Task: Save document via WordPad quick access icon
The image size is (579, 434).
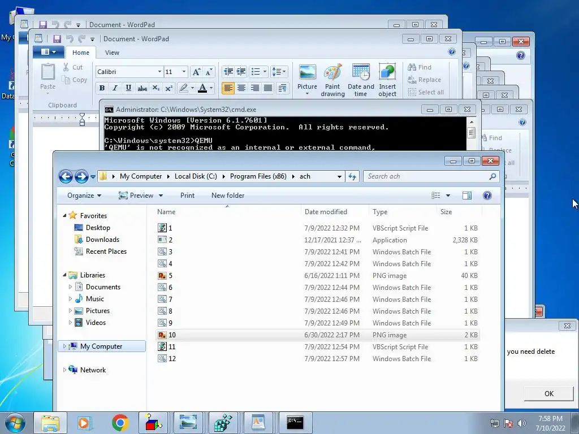Action: pyautogui.click(x=57, y=39)
